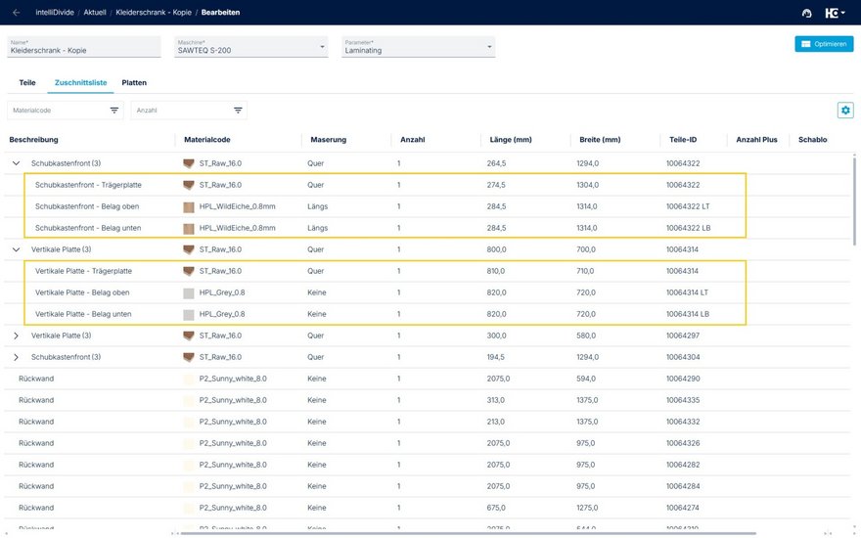This screenshot has height=538, width=861.
Task: Click the back arrow in the header
Action: pos(16,13)
